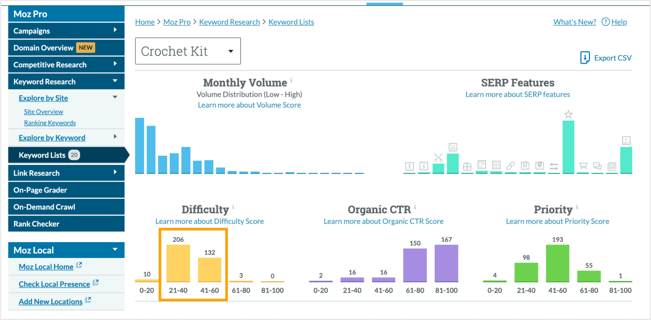Expand the Explore by Keyword submenu arrow
The width and height of the screenshot is (651, 320).
115,137
